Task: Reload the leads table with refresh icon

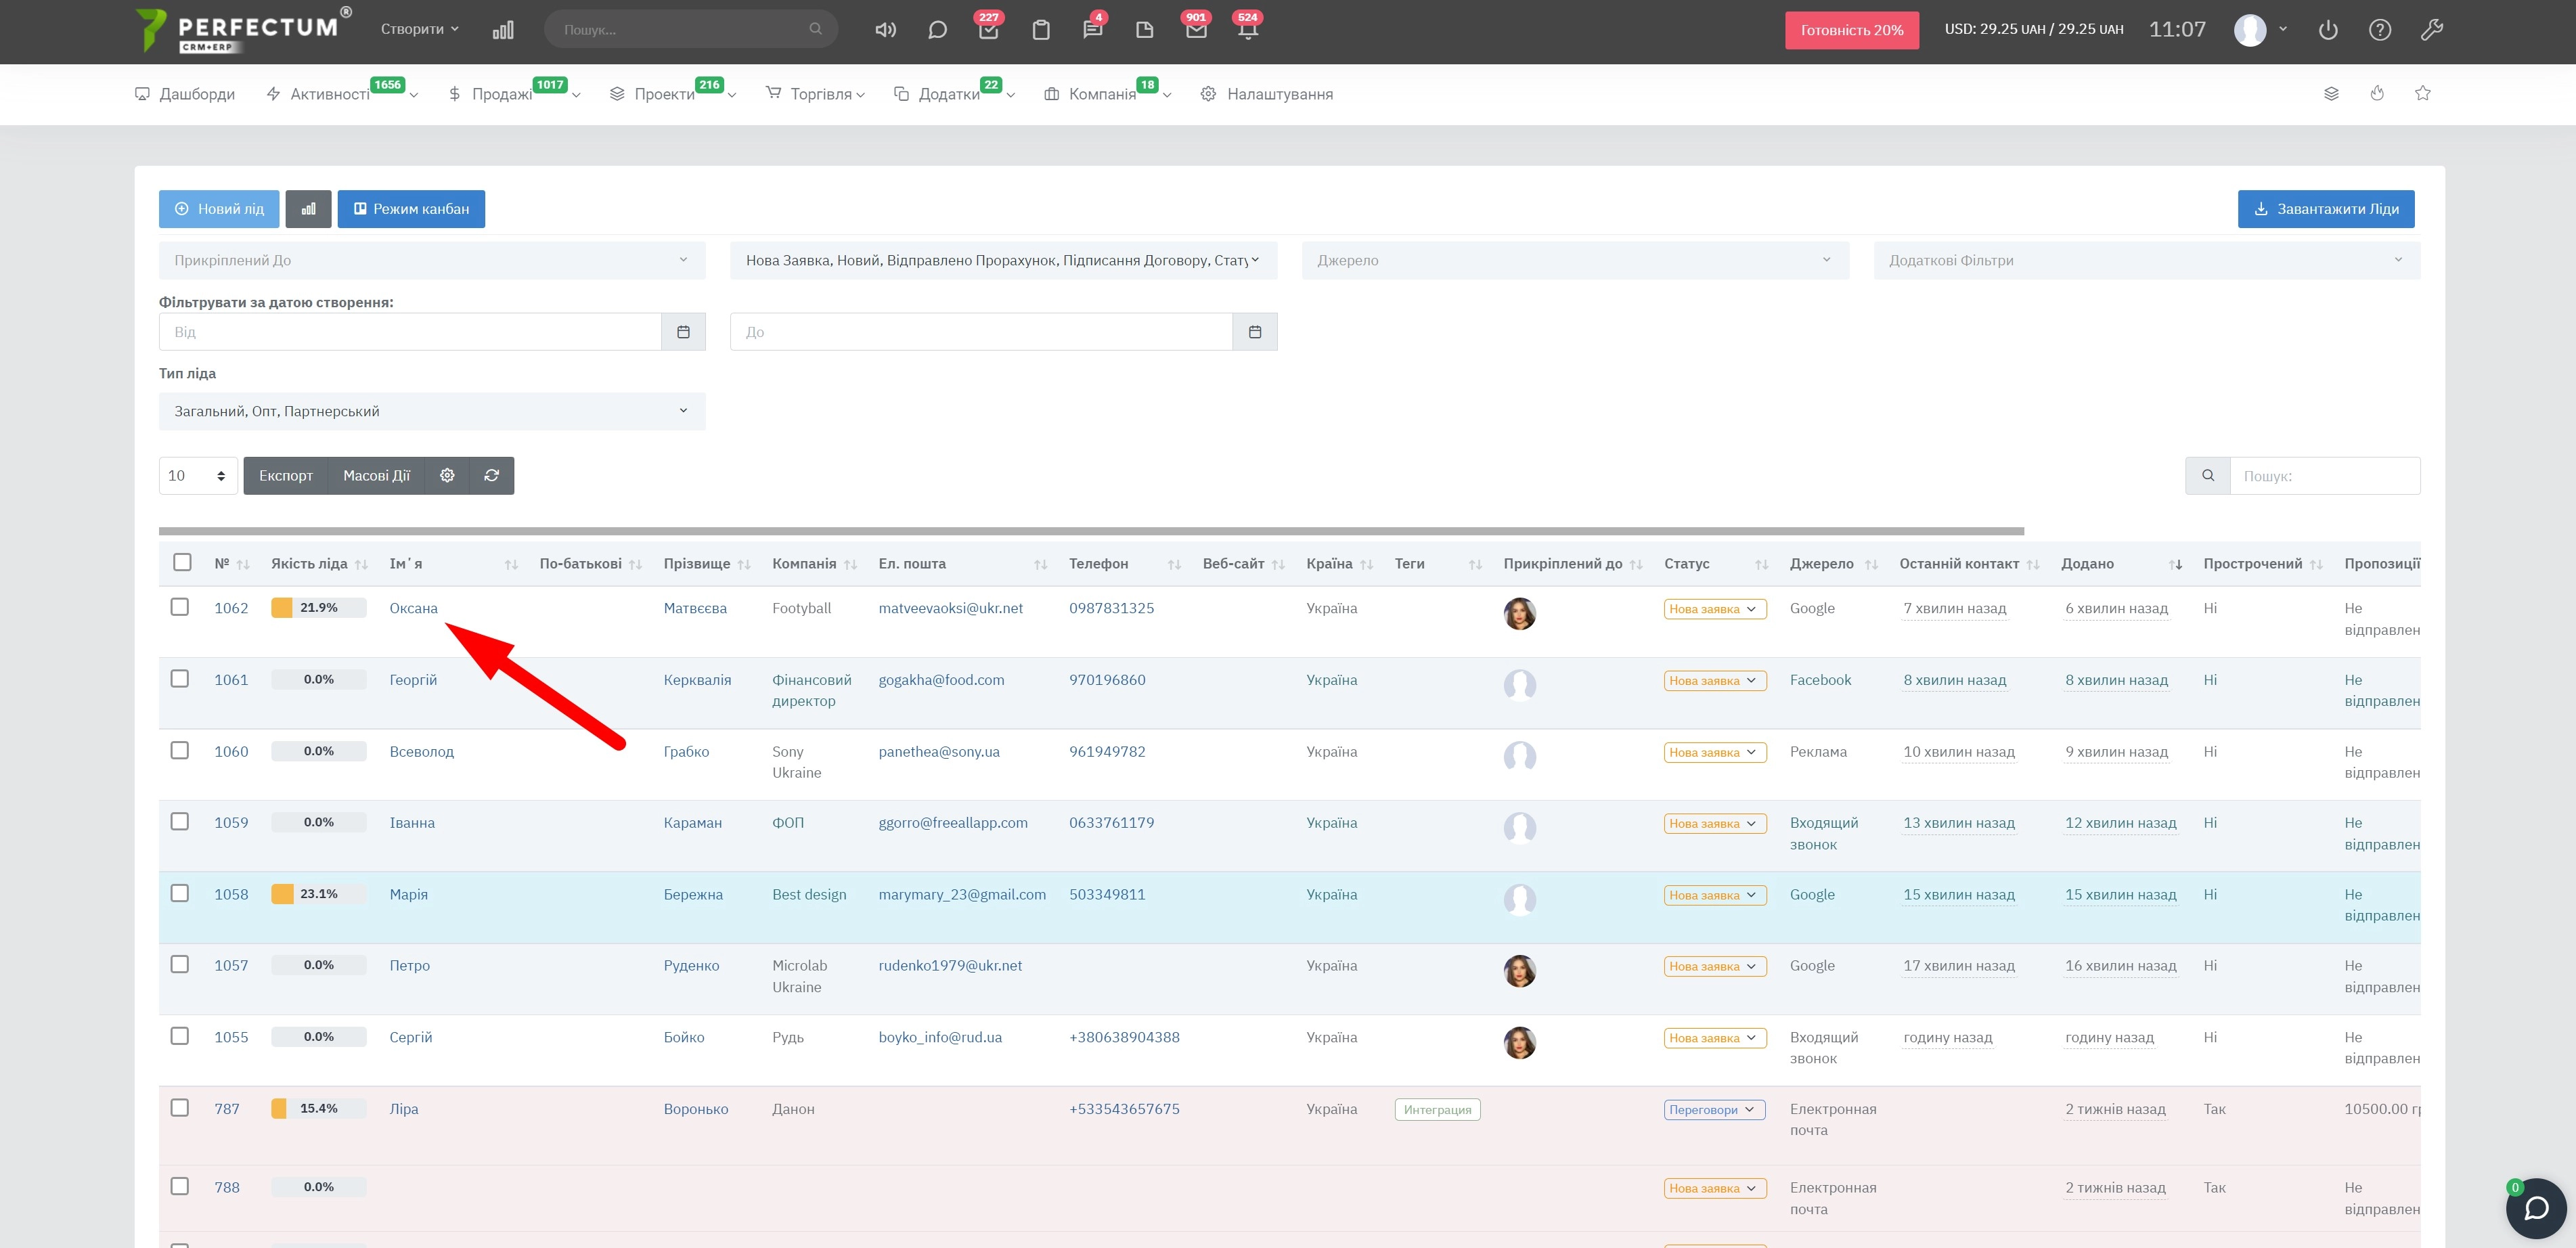Action: (492, 476)
